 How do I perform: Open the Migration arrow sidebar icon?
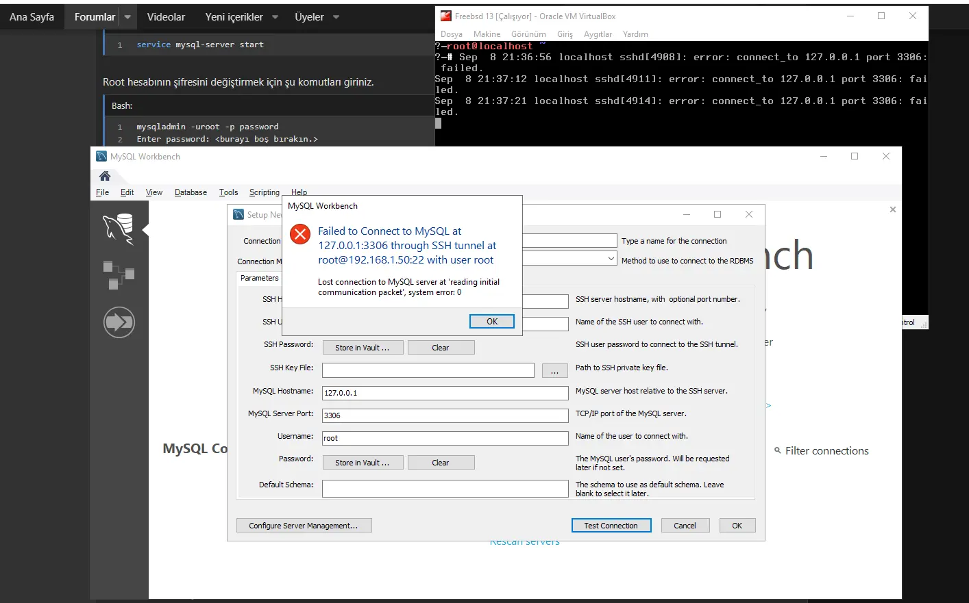click(x=119, y=322)
